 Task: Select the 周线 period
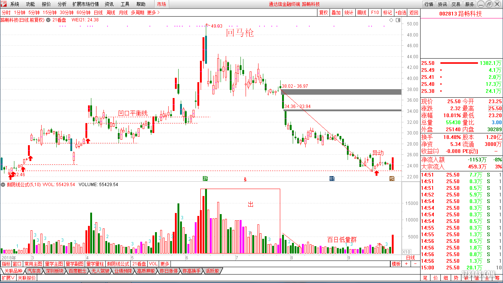coord(111,13)
